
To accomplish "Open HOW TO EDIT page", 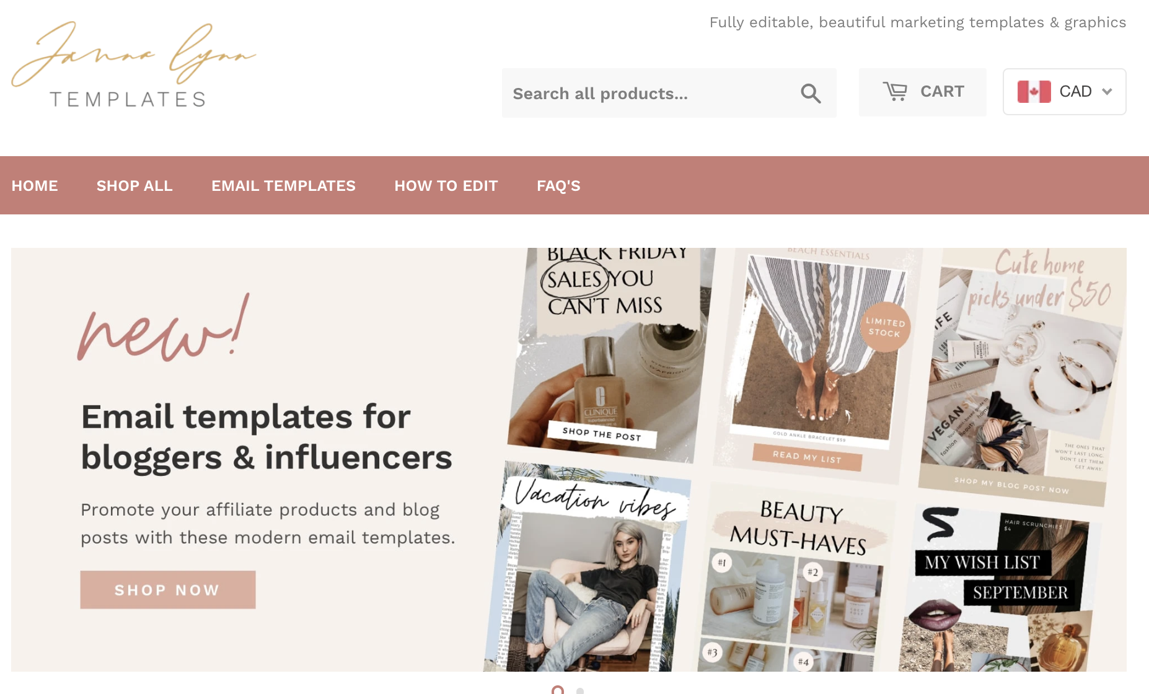I will coord(446,186).
